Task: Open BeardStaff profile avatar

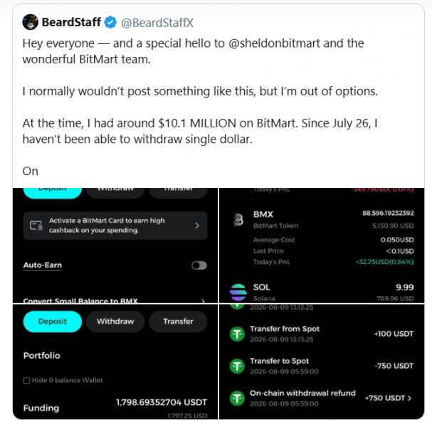Action: tap(30, 22)
